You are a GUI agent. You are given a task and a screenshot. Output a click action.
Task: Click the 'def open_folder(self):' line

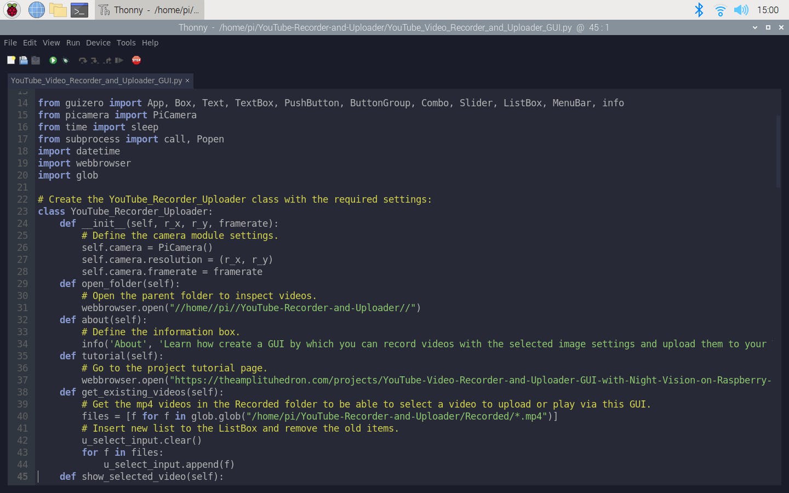click(120, 284)
